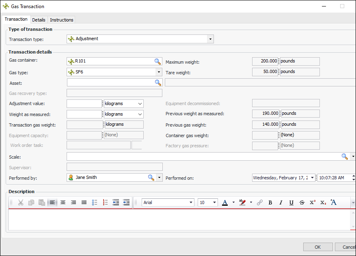Toggle strikethrough formatting
356x256 pixels.
pos(302,202)
